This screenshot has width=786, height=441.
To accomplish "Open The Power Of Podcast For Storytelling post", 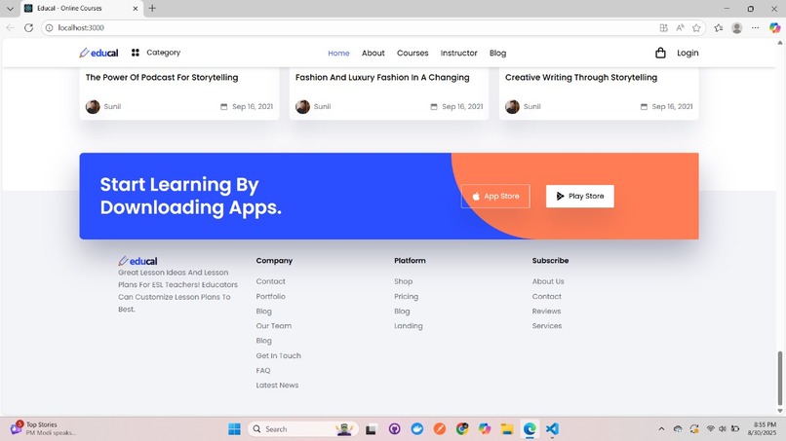I will [162, 77].
